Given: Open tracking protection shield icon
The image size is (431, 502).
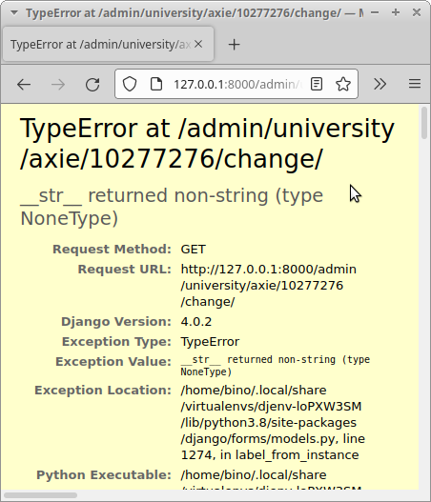Looking at the screenshot, I should (x=130, y=84).
